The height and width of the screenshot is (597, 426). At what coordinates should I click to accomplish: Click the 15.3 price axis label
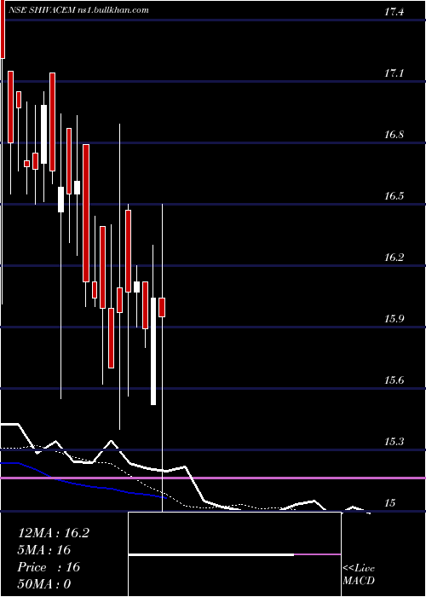click(x=394, y=442)
